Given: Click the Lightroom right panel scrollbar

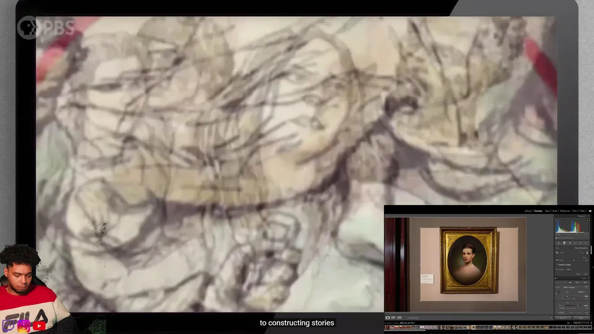Looking at the screenshot, I should click(x=591, y=250).
